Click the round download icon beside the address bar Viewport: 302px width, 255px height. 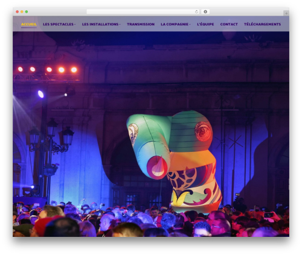(x=205, y=11)
